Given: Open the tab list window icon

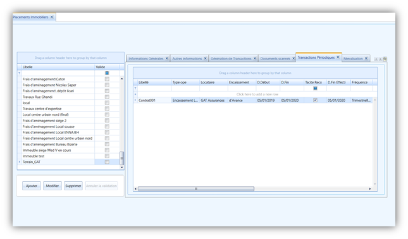Looking at the screenshot, I should click(385, 59).
